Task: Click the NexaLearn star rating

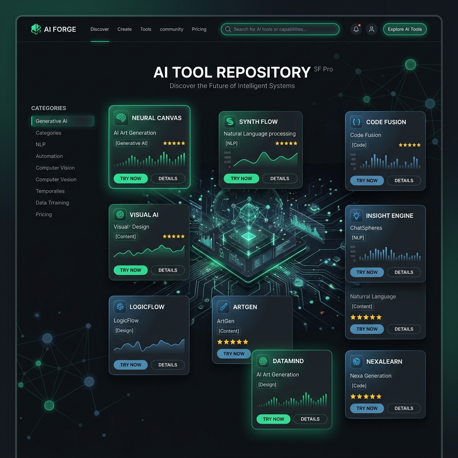Action: (366, 396)
